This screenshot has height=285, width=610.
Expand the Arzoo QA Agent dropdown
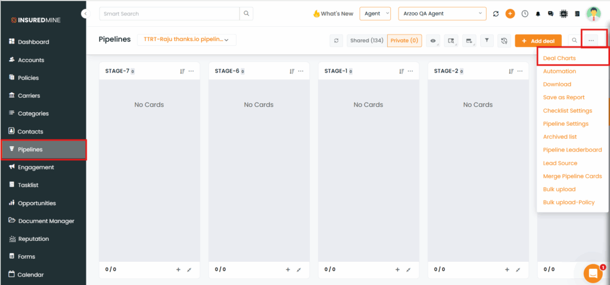(x=442, y=14)
